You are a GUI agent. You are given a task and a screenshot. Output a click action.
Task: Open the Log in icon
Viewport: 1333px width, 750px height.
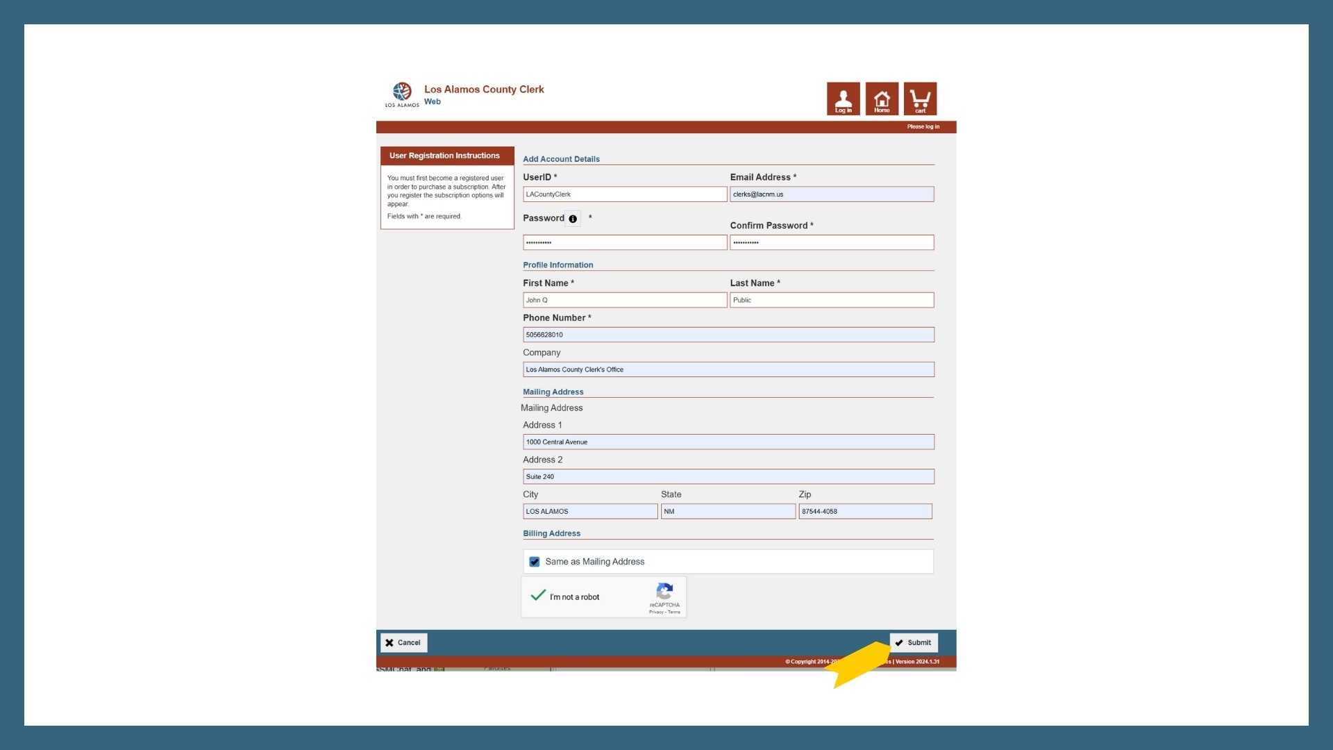click(x=843, y=99)
